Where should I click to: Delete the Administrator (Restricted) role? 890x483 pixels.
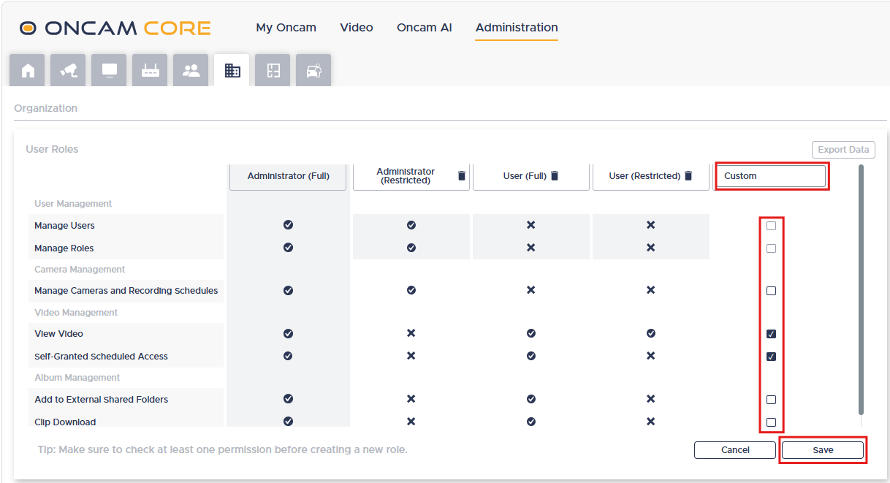coord(461,176)
